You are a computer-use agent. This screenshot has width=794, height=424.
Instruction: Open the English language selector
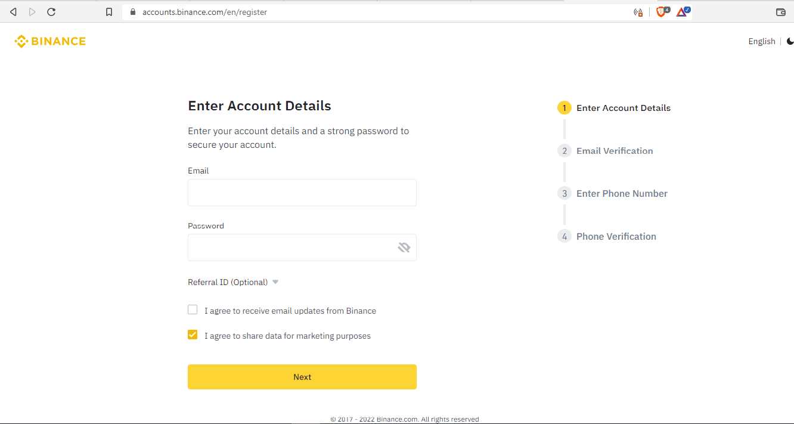tap(761, 41)
